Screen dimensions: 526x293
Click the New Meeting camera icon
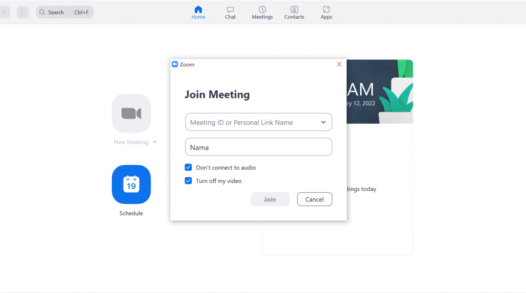coord(131,114)
